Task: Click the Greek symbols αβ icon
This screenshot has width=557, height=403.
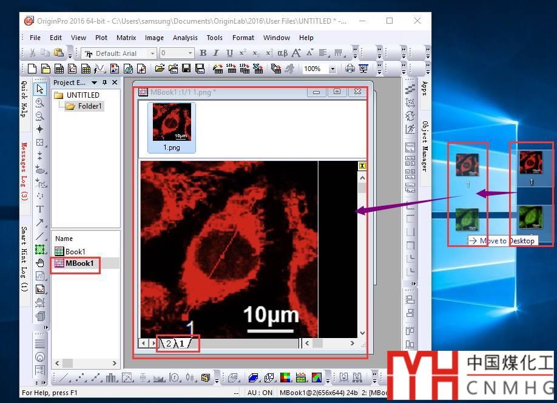Action: click(x=282, y=53)
